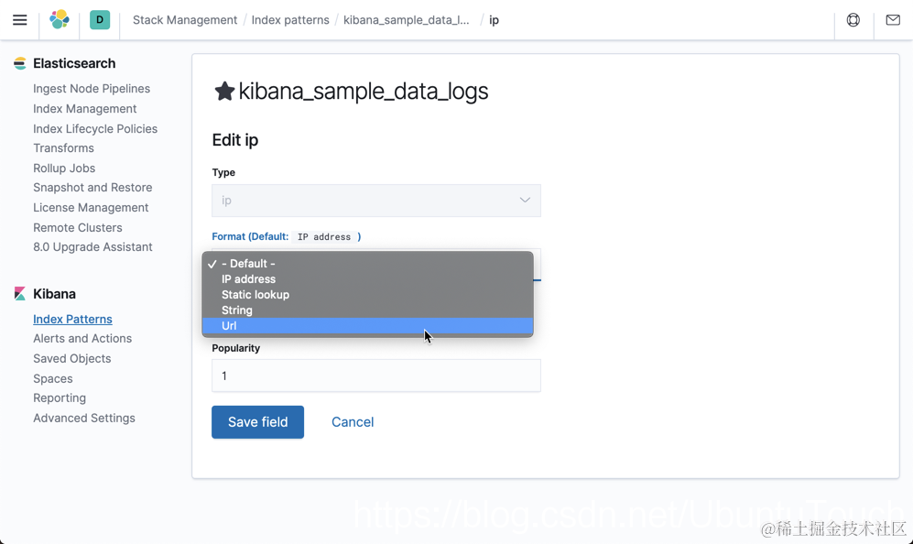This screenshot has height=544, width=913.
Task: Open the green D space avatar
Action: coord(100,20)
